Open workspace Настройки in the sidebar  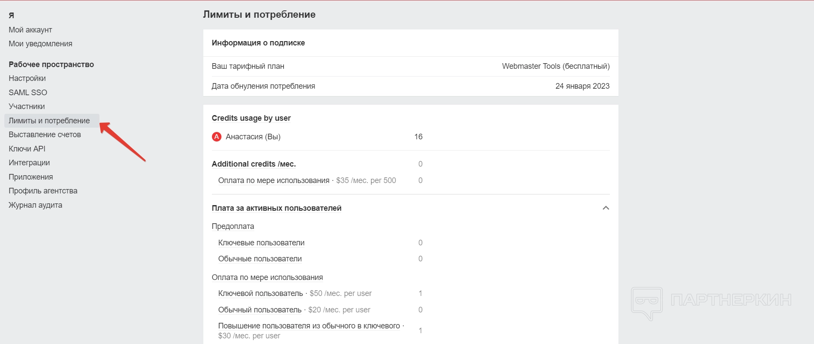click(27, 78)
